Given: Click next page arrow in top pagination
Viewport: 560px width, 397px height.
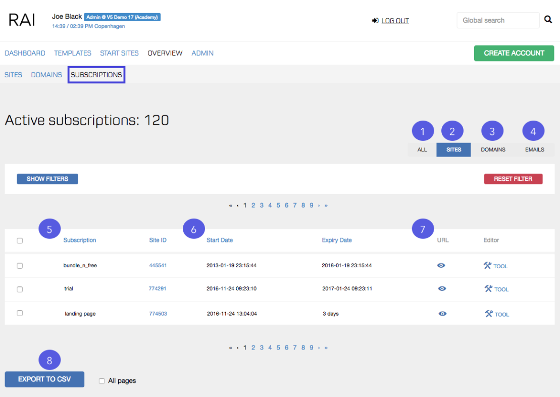Looking at the screenshot, I should (x=319, y=206).
